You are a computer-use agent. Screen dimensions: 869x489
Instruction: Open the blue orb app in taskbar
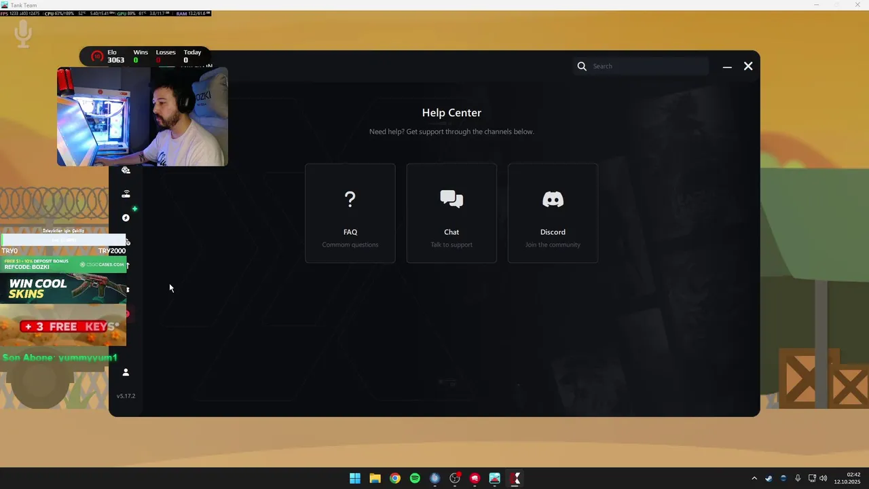point(435,478)
